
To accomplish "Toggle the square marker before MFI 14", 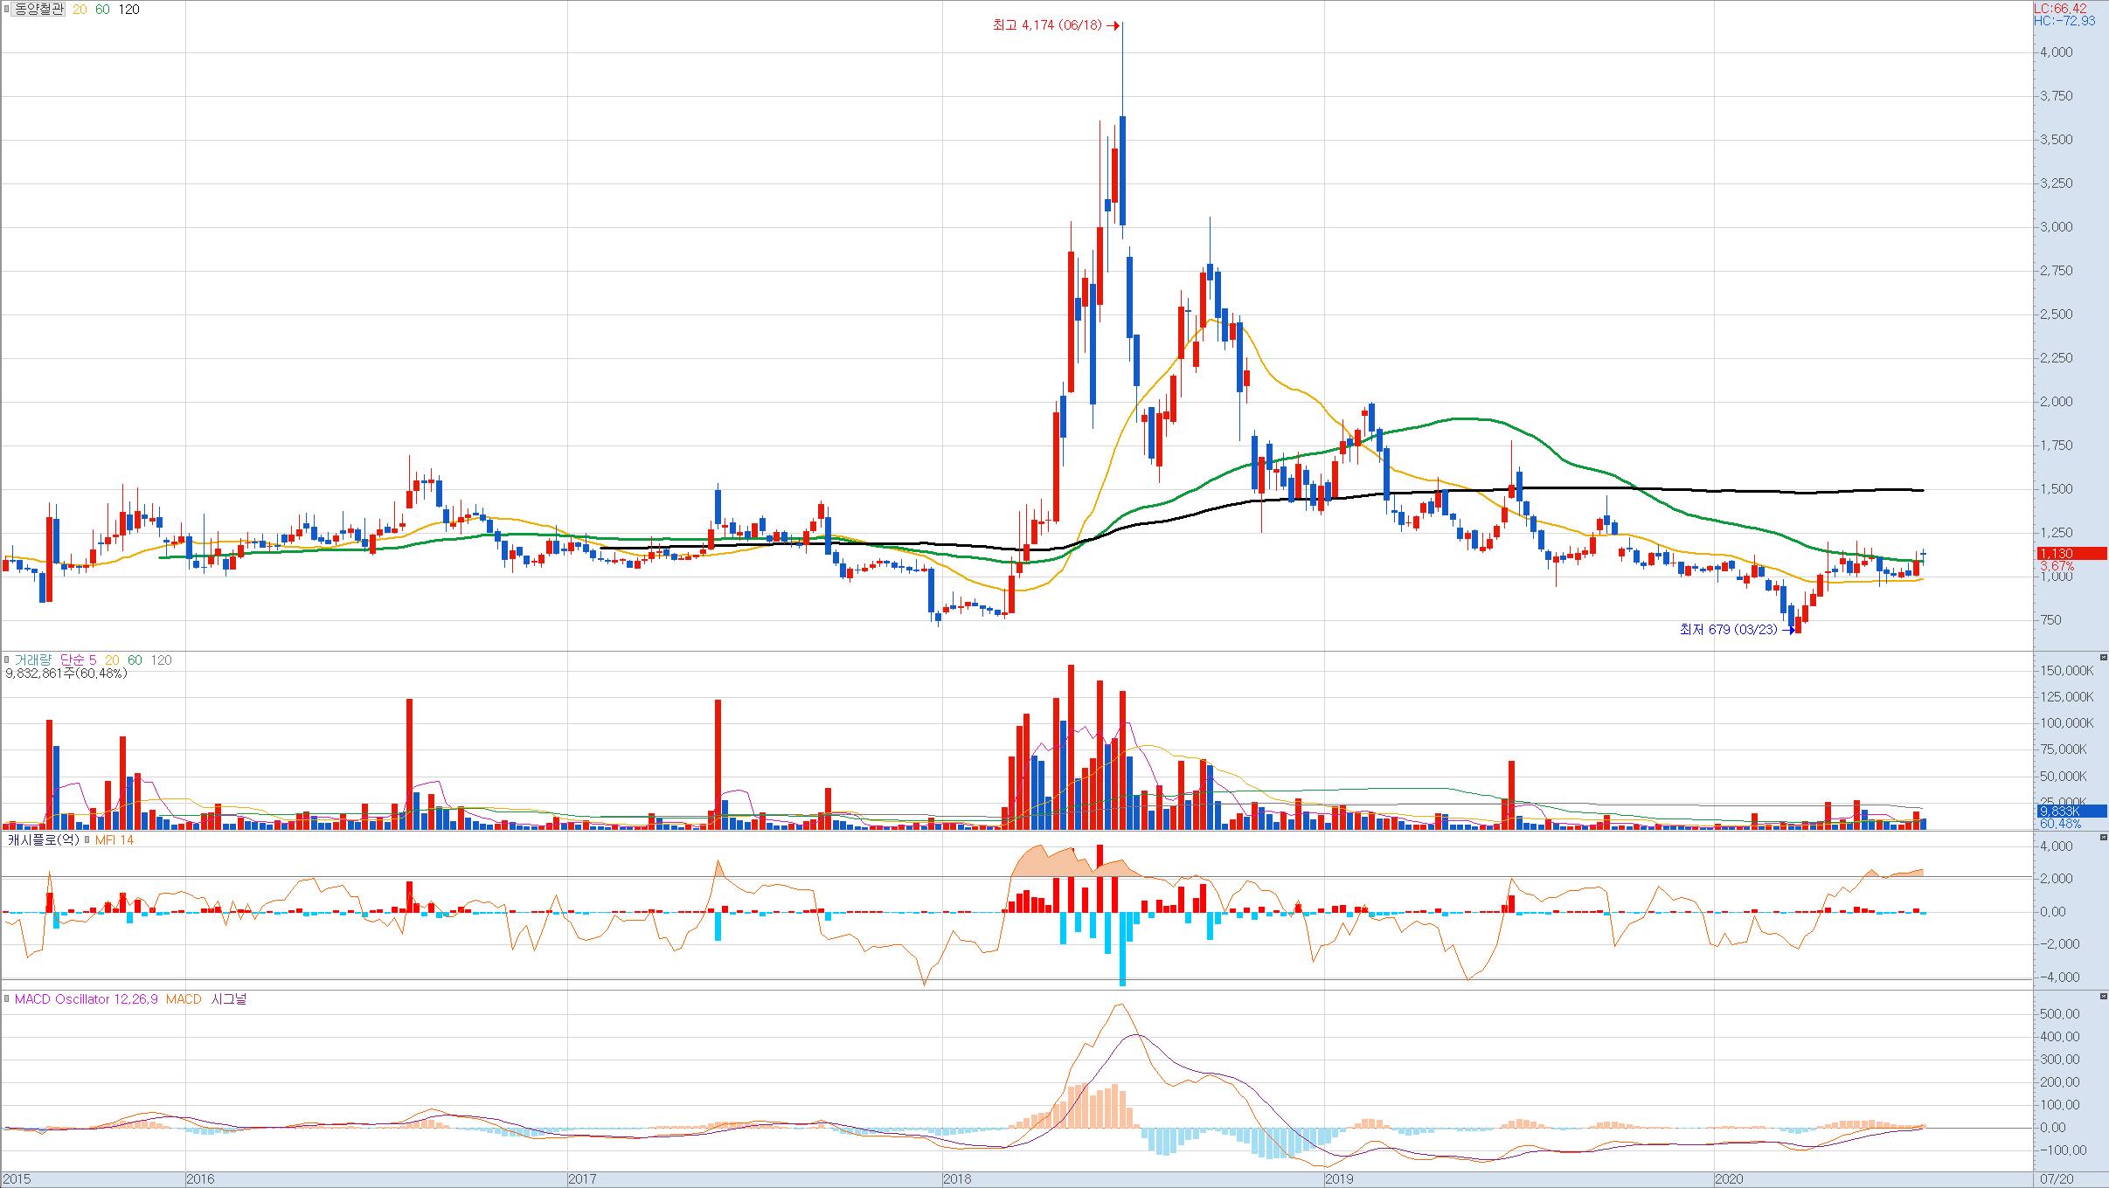I will pos(87,840).
